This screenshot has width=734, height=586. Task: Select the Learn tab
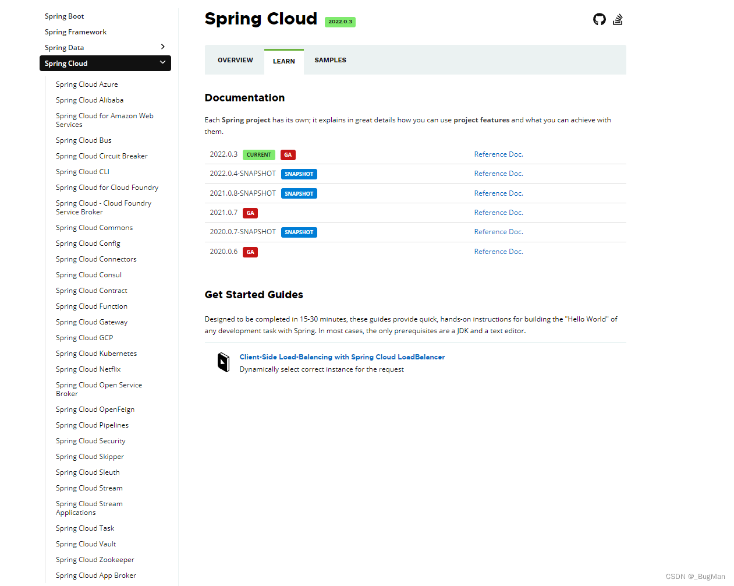point(284,61)
